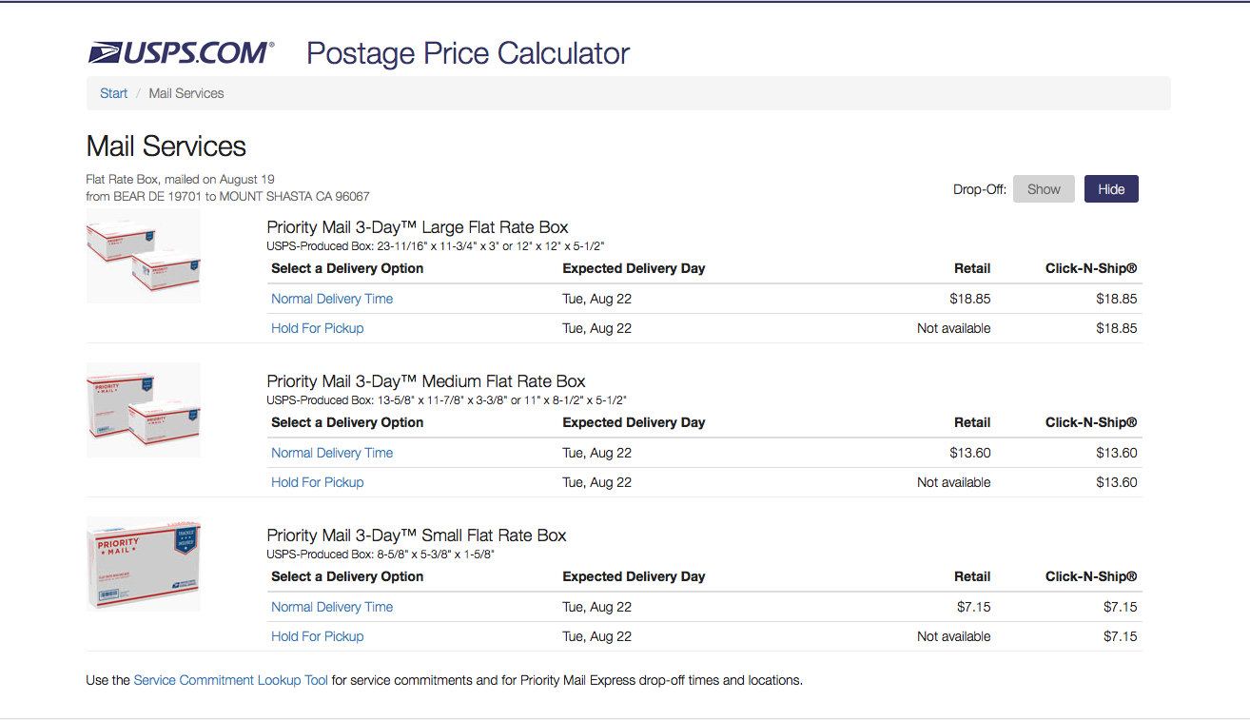
Task: Click Click-N-Ship $18.85 for Large Normal Delivery
Action: click(x=1117, y=299)
